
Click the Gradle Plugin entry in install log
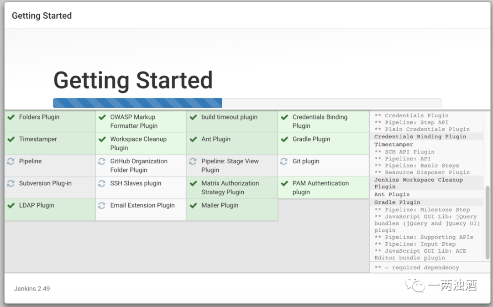tap(397, 202)
